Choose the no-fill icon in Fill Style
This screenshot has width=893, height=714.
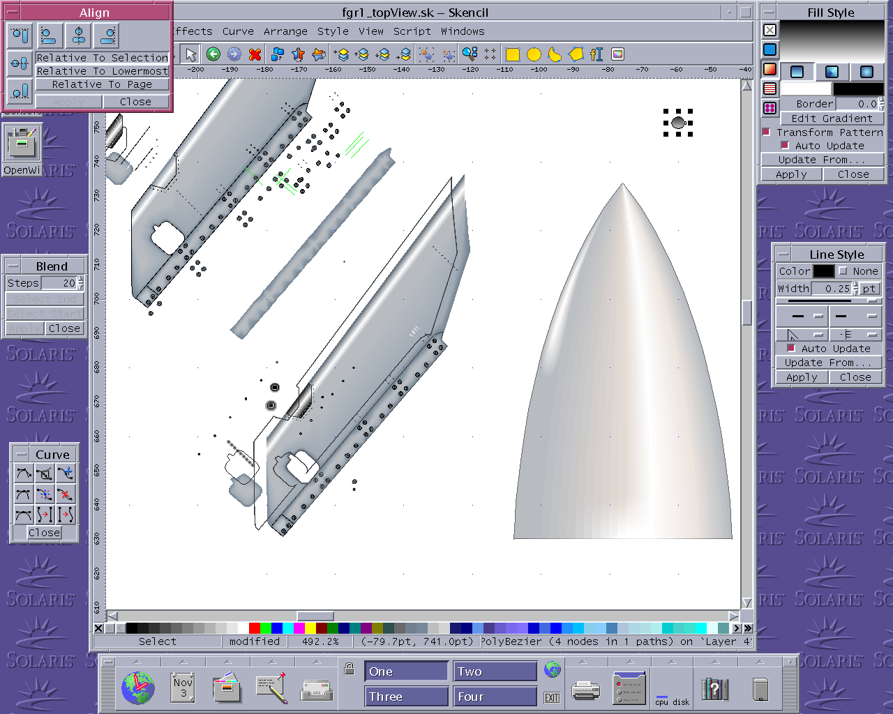pos(770,30)
